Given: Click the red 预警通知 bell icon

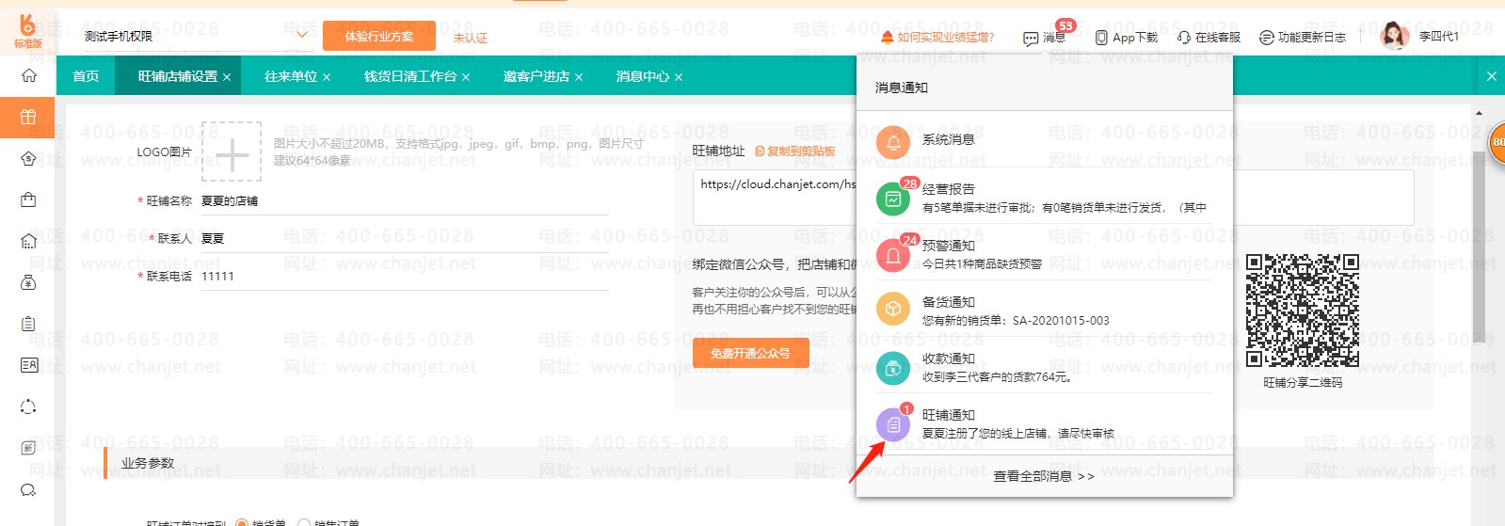Looking at the screenshot, I should click(893, 255).
